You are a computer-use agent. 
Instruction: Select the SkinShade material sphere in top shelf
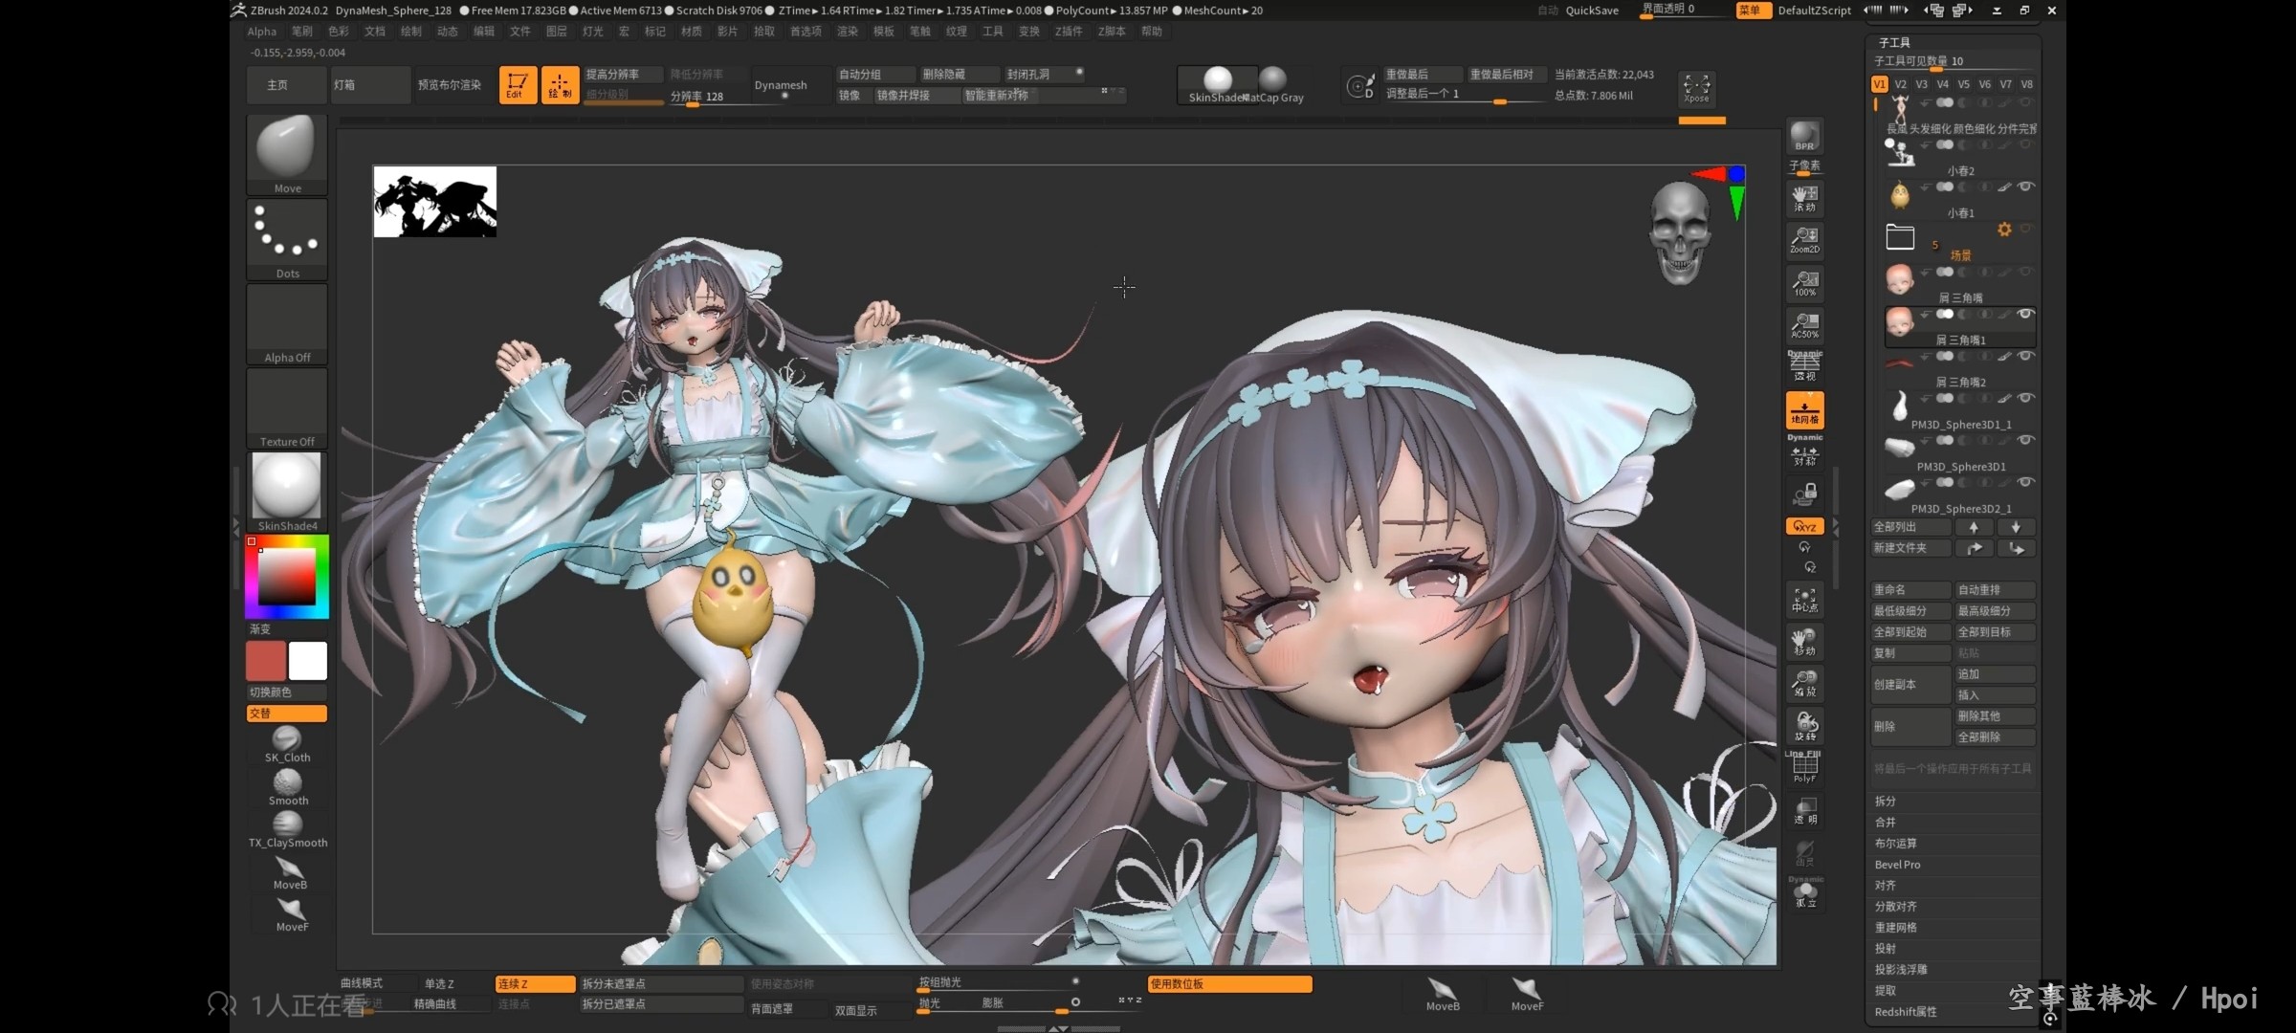pos(1217,84)
